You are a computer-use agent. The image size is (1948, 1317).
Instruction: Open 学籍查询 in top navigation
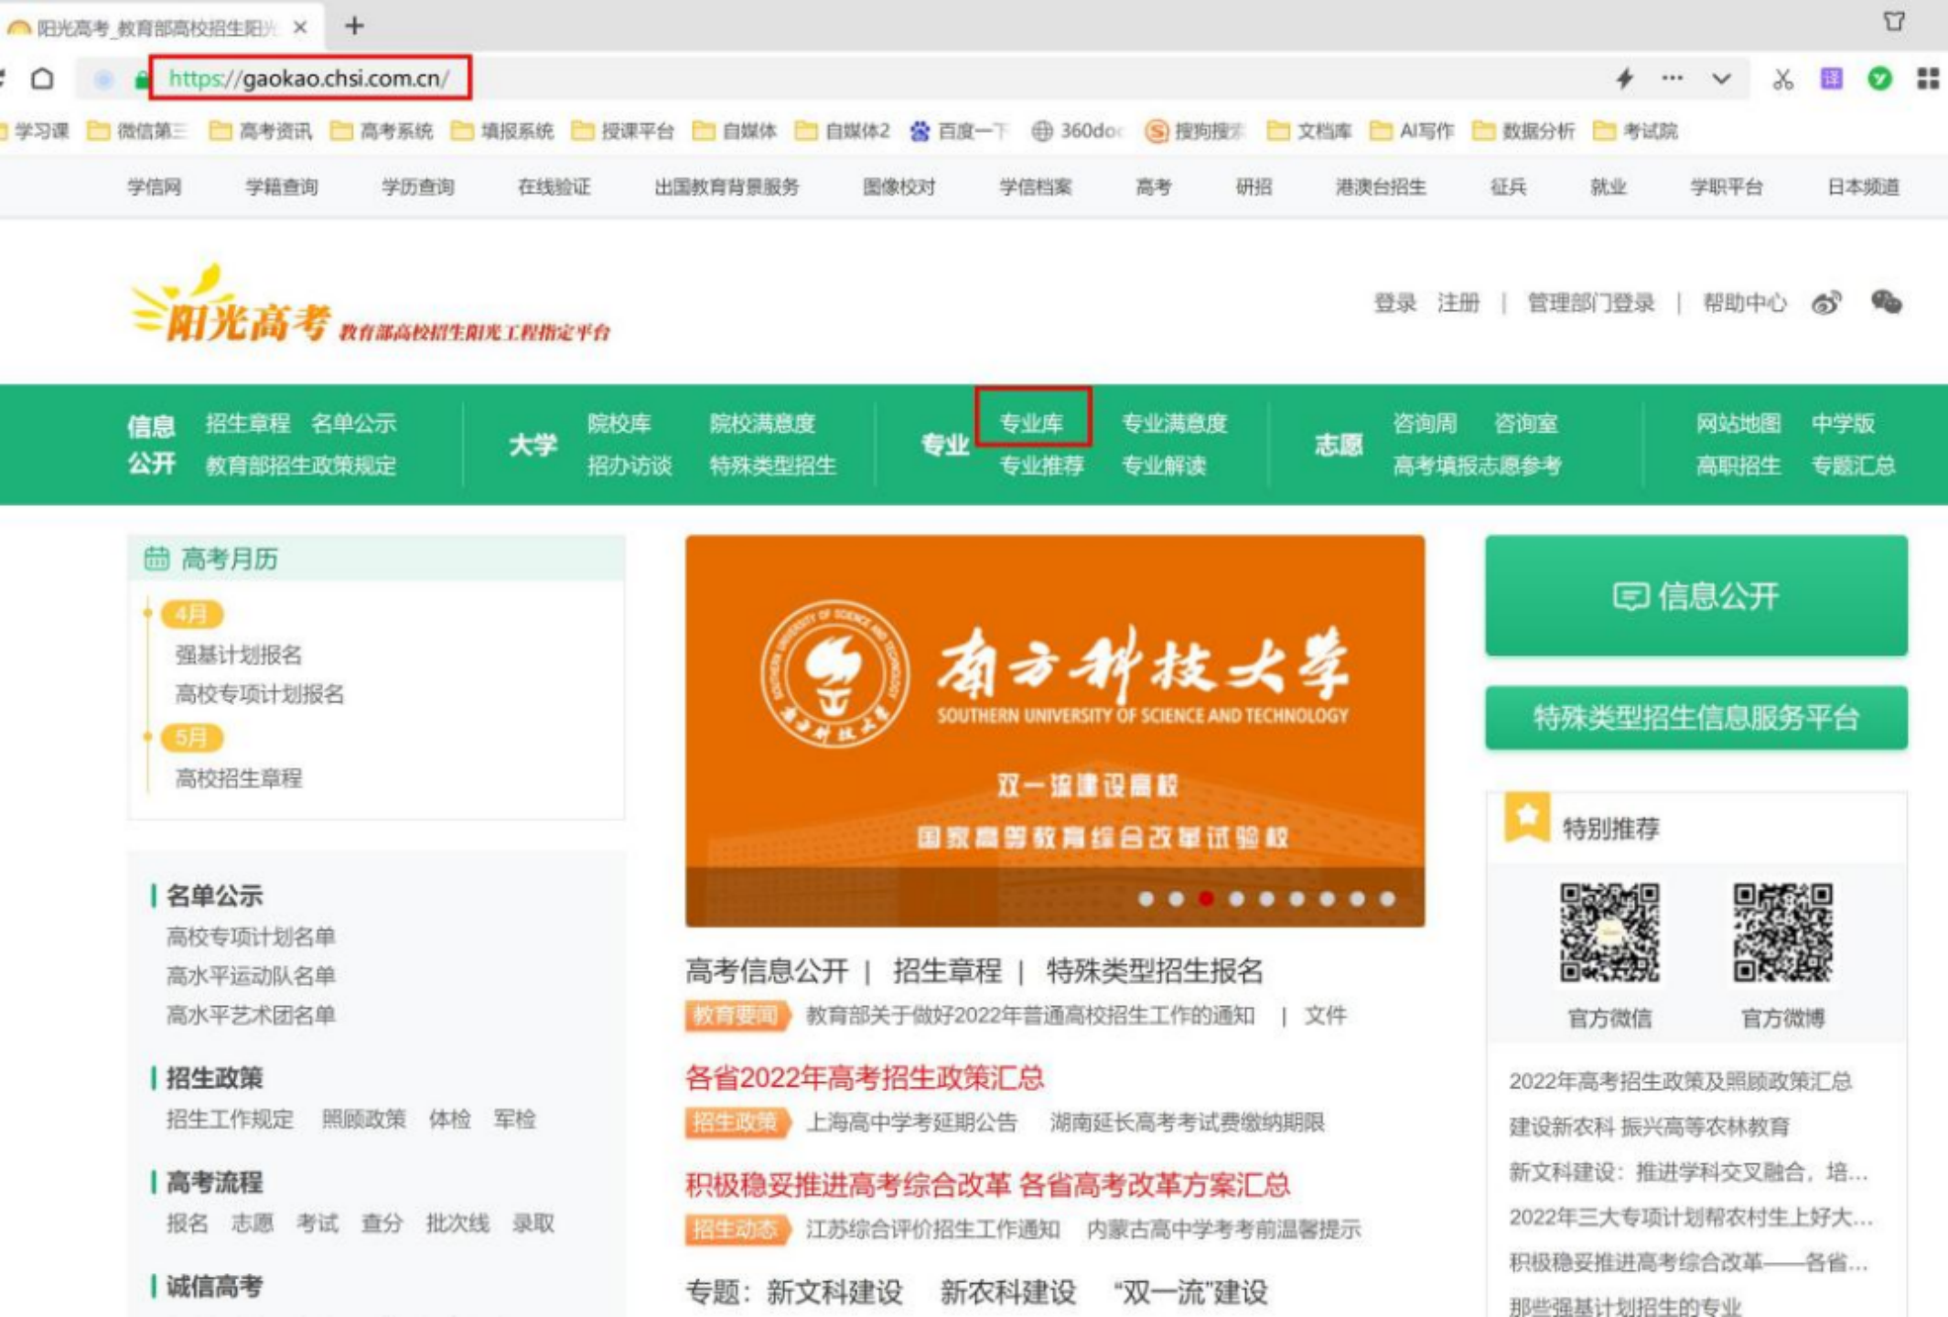281,187
